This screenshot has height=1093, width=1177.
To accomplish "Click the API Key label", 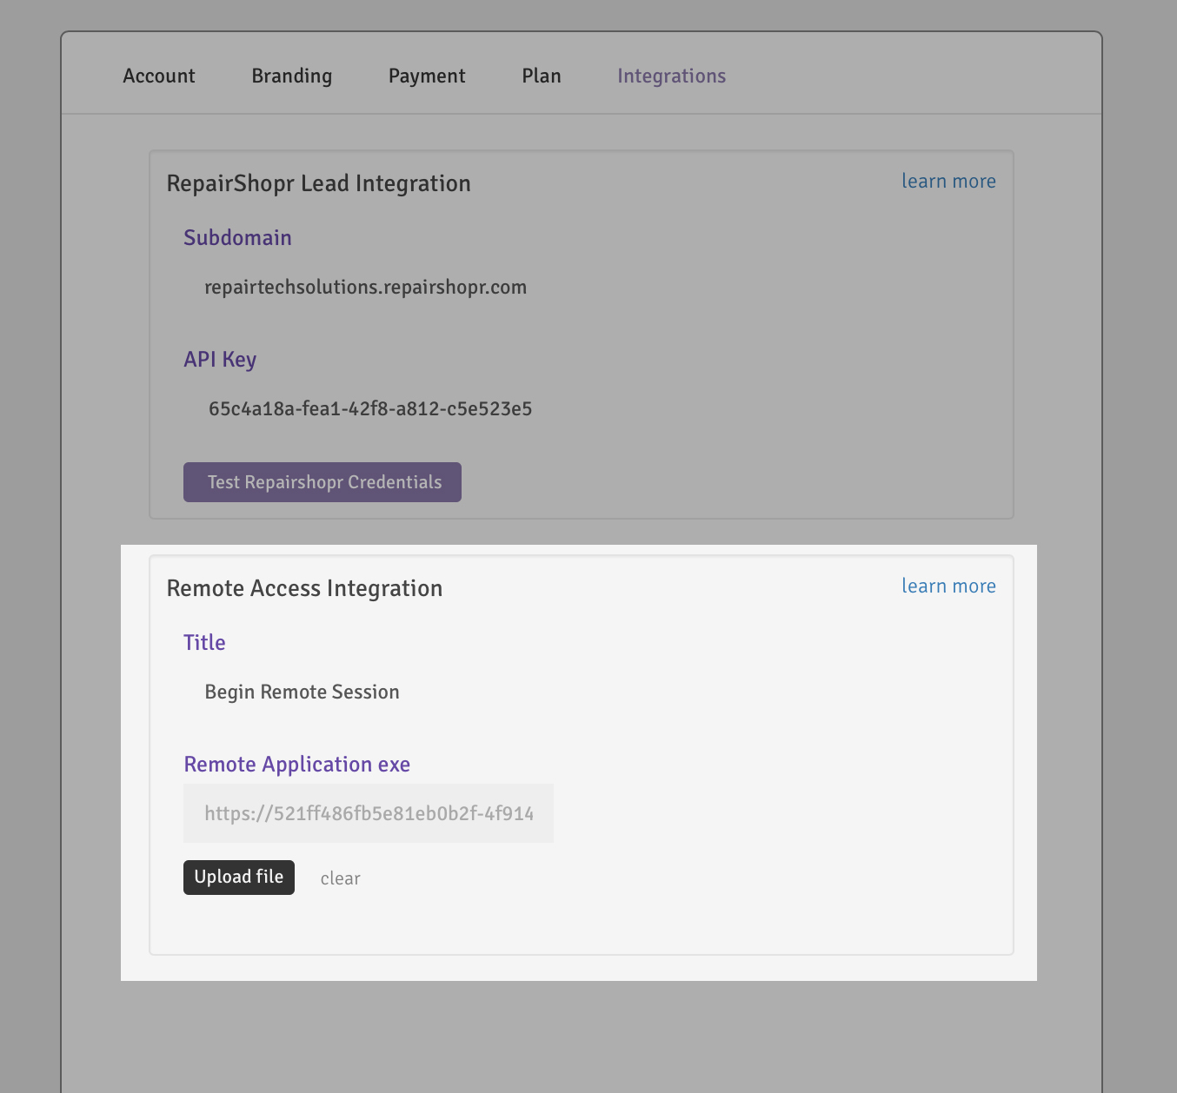I will coord(220,360).
